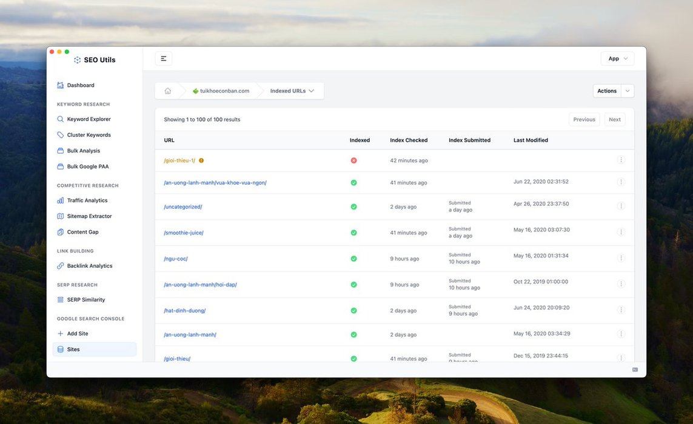Open the Indexed URLs breadcrumb dropdown
Image resolution: width=693 pixels, height=424 pixels.
tap(292, 91)
